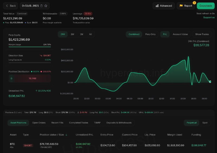Click the yellow notification badge 5
217x153 pixels.
coord(194,3)
